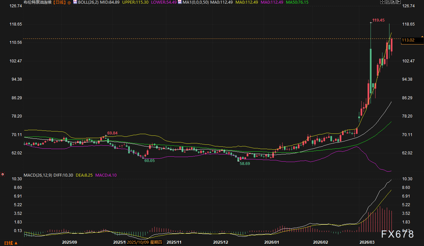424x246 pixels.
Task: Click the 2026/03 date on the time axis
Action: point(367,242)
